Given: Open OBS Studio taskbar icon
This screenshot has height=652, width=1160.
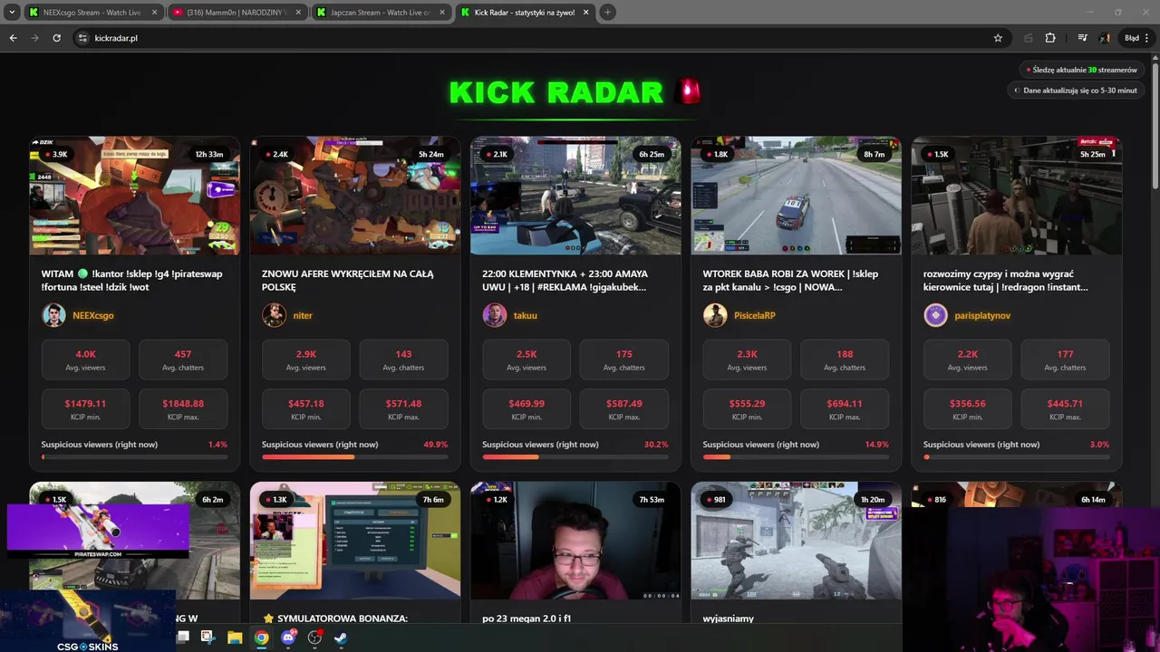Looking at the screenshot, I should click(x=314, y=638).
